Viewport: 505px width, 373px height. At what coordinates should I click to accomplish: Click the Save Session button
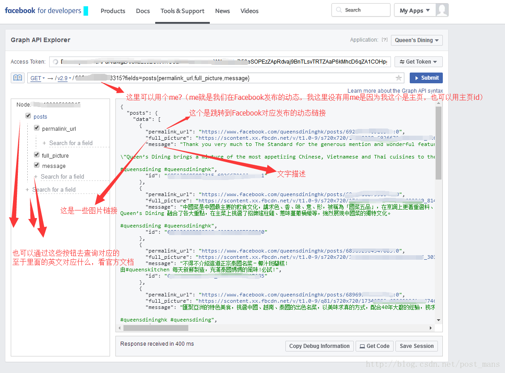click(x=416, y=346)
